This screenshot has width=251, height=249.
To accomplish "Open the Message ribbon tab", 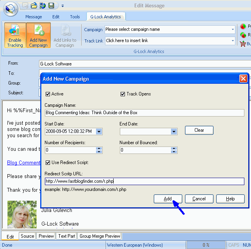I will [x=34, y=17].
